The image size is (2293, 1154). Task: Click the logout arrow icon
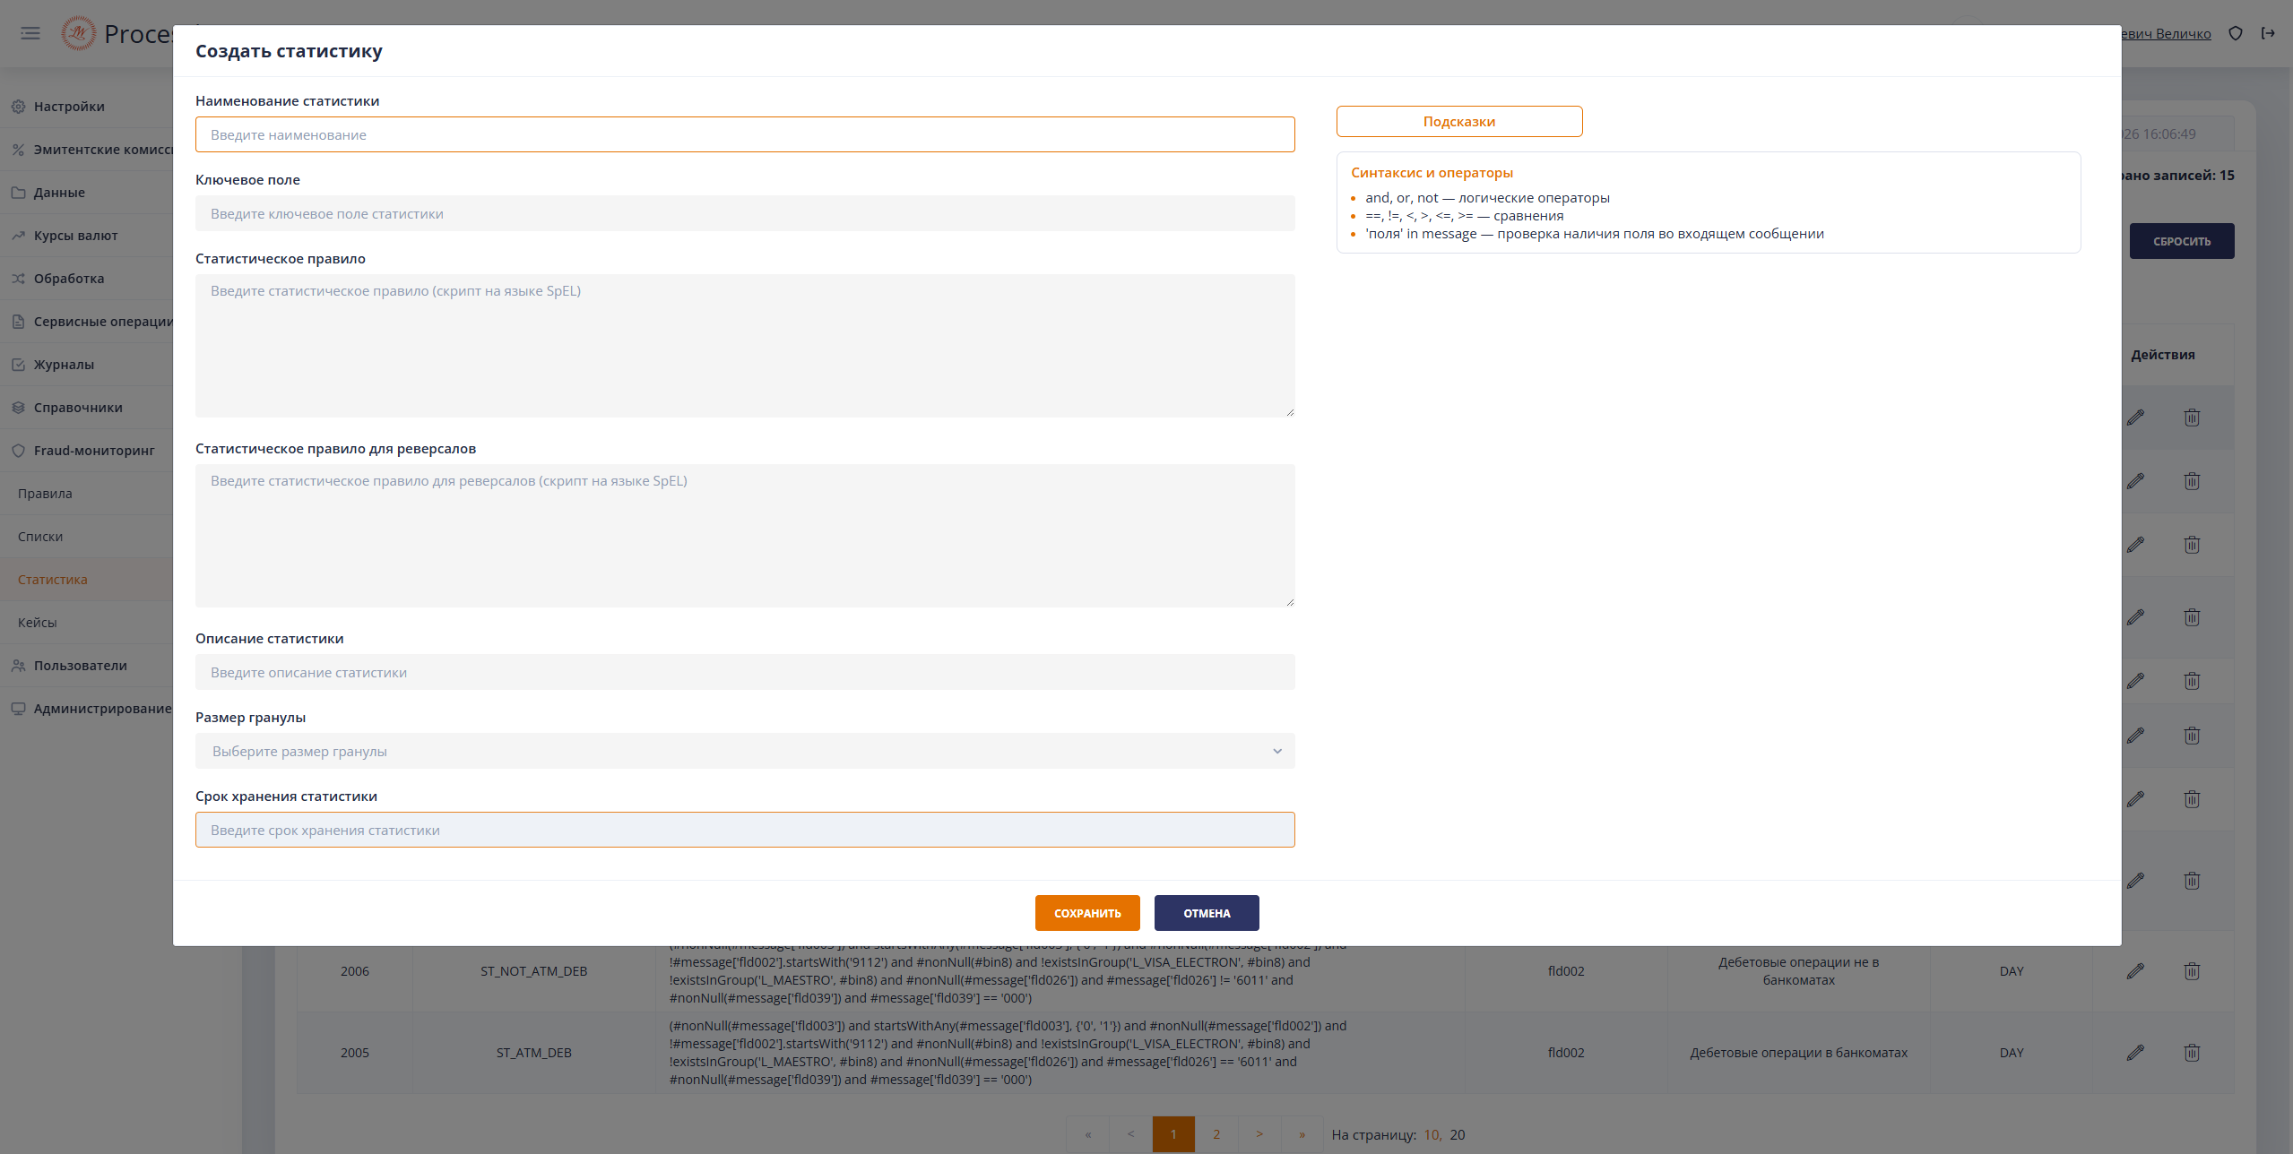pyautogui.click(x=2268, y=33)
